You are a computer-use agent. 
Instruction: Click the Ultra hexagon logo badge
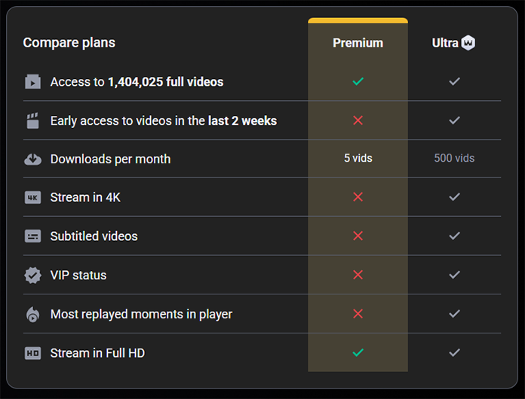(468, 43)
